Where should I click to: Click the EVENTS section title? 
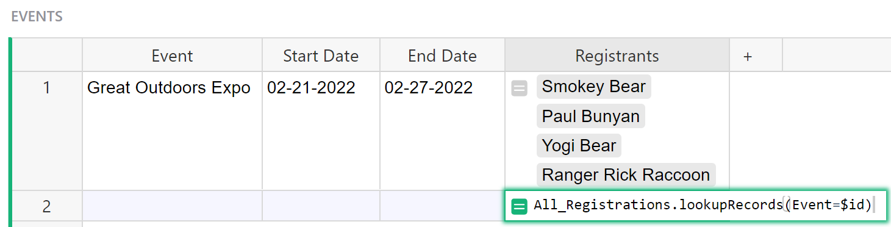[37, 16]
